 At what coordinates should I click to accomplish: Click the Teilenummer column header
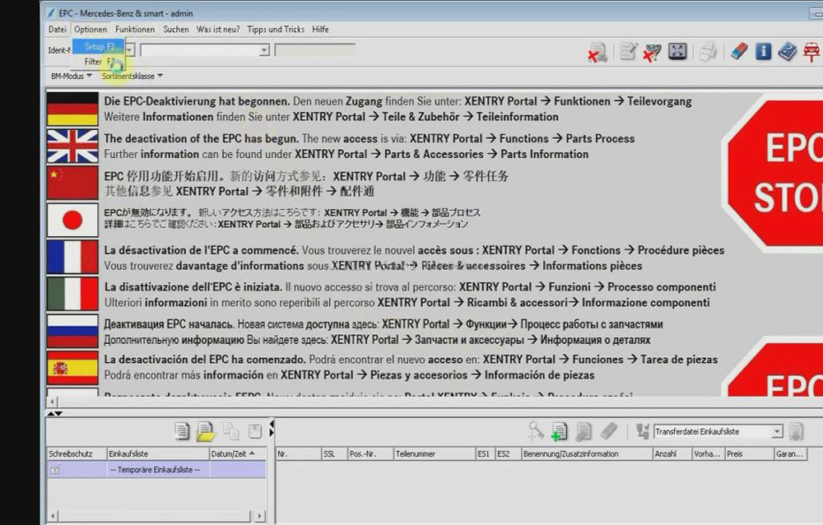[434, 454]
